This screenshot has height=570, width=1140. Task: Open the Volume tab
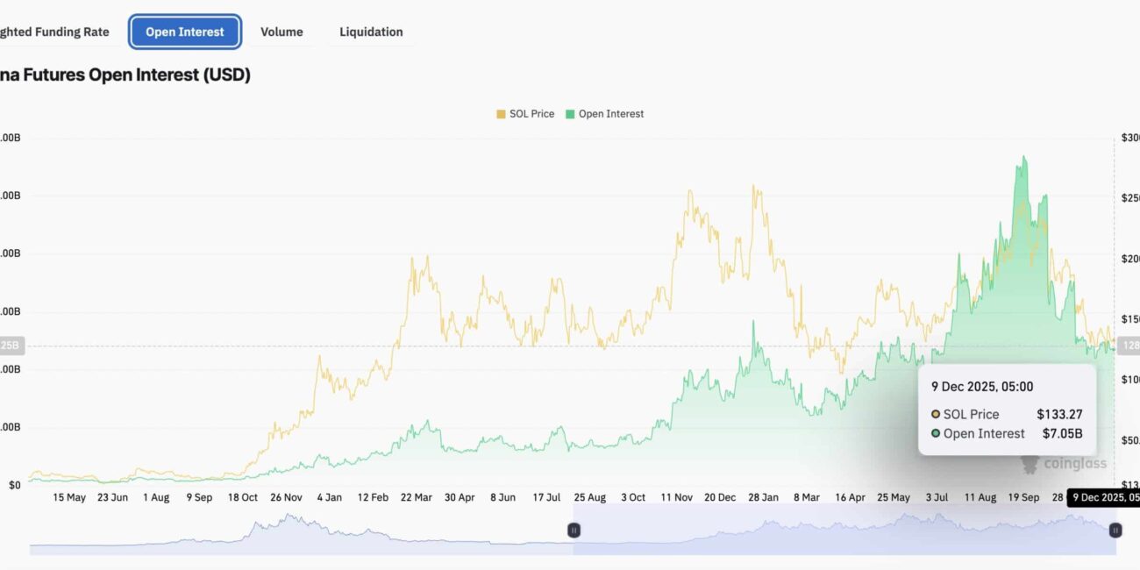pyautogui.click(x=281, y=32)
